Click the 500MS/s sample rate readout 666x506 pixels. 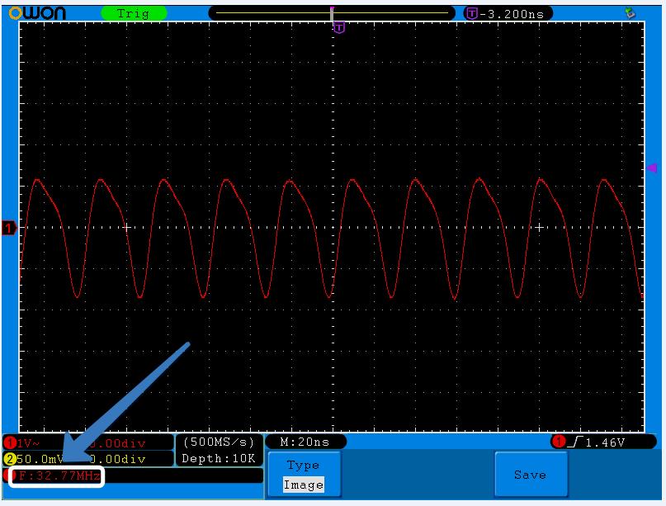[x=219, y=442]
